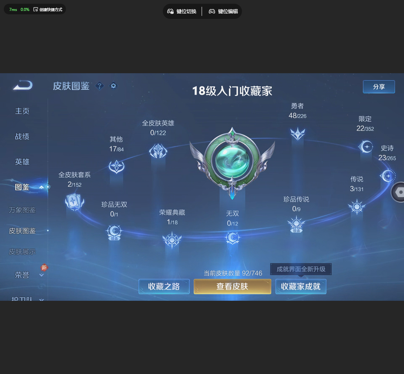Click the 7ms latency indicator
Screen dimensions: 404x374
13,9
